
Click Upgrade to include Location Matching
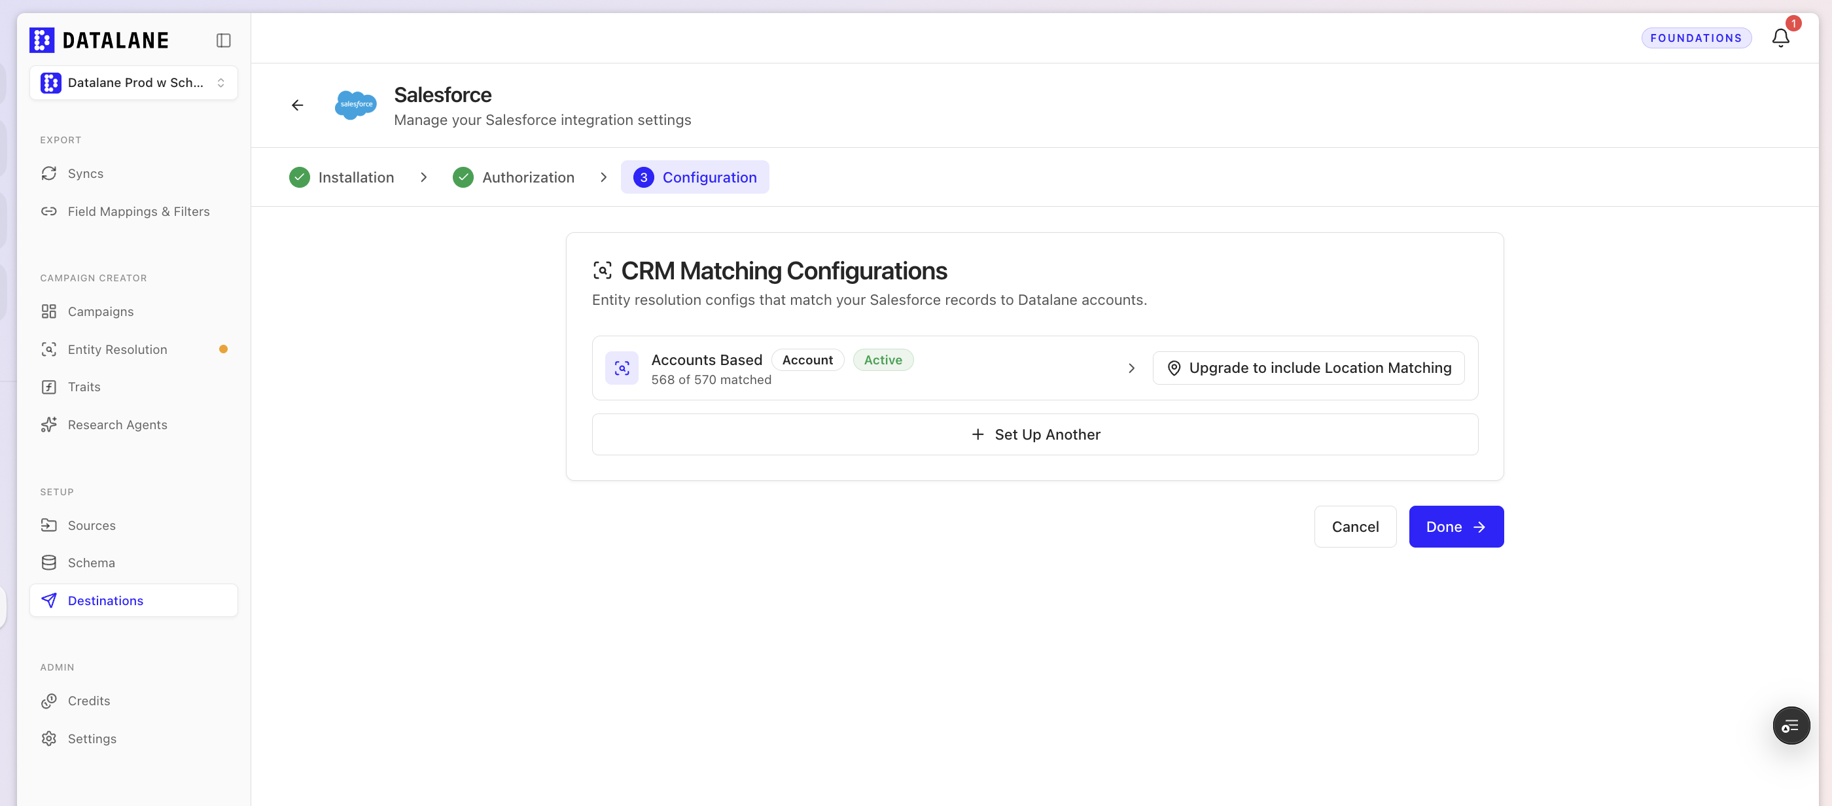1309,368
